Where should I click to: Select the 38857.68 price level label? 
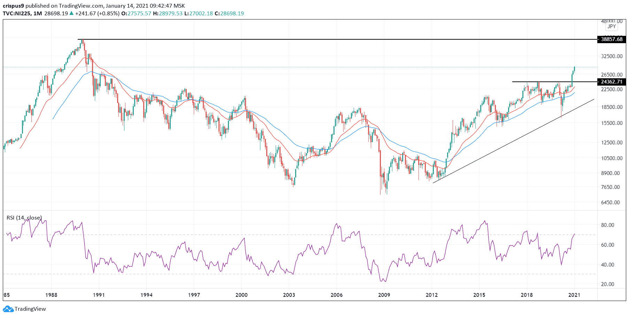[x=612, y=39]
